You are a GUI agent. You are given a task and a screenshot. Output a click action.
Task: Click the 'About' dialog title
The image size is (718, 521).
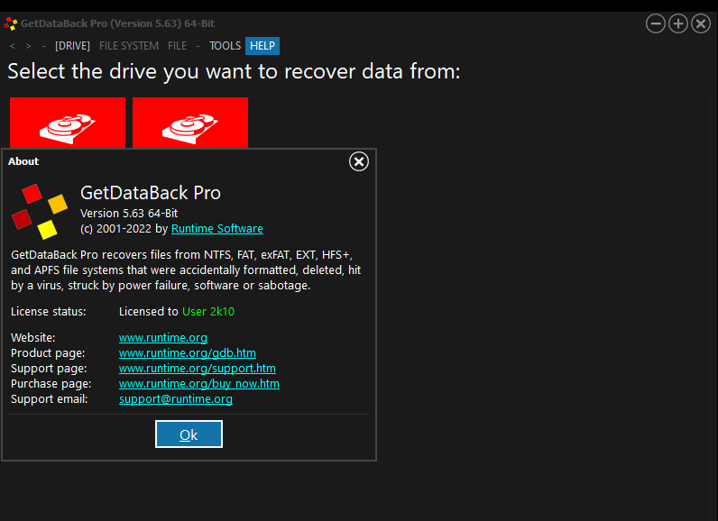coord(23,161)
